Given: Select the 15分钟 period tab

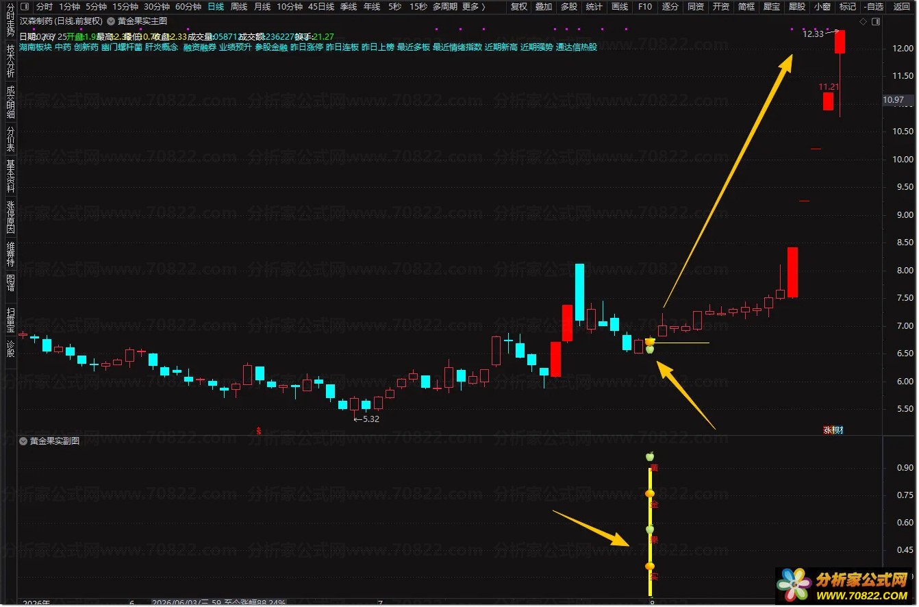Looking at the screenshot, I should (125, 7).
